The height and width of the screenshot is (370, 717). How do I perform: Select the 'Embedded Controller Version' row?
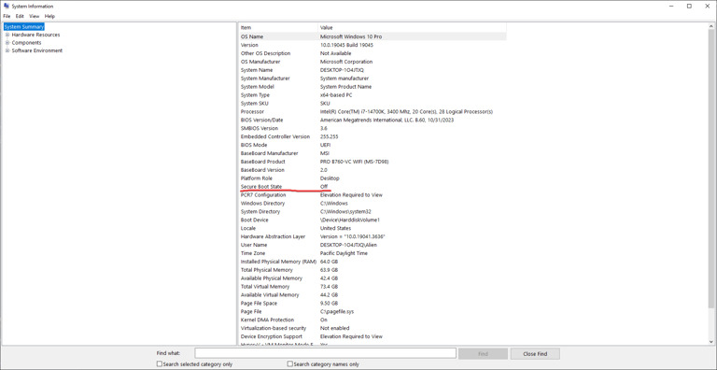pos(373,136)
